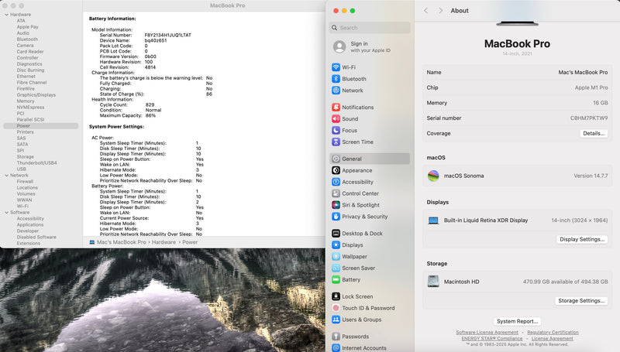
Task: Select NVMExpress in System Report sidebar
Action: click(30, 108)
